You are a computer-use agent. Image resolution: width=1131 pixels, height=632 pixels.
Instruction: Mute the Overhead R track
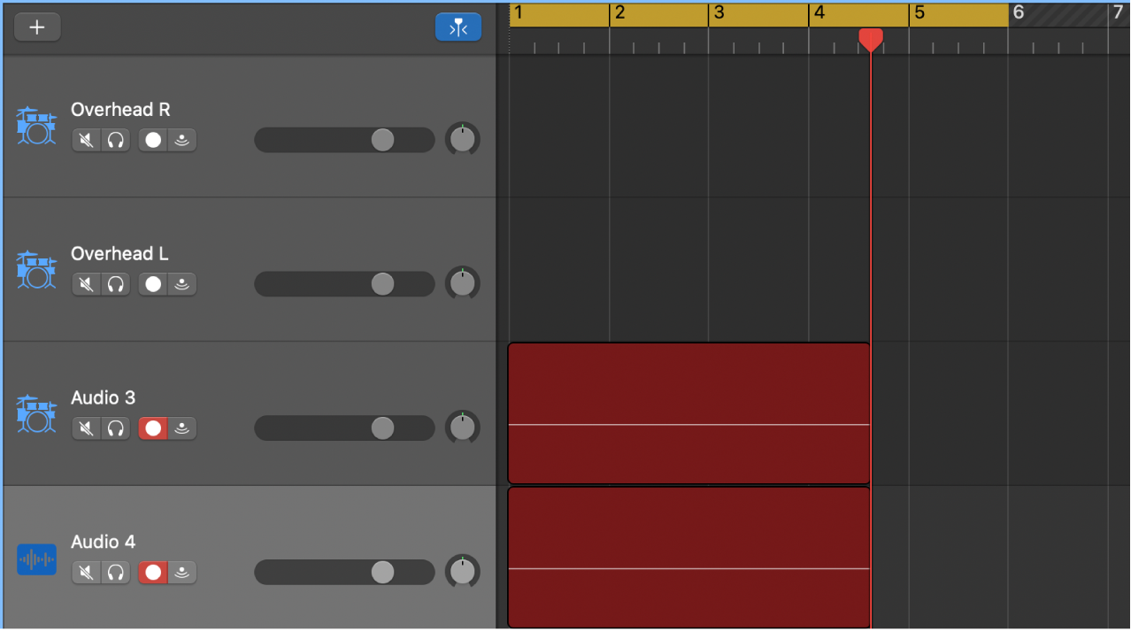[x=86, y=140]
